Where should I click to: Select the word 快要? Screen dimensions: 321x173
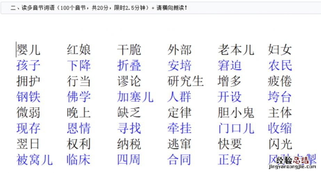pos(230,144)
